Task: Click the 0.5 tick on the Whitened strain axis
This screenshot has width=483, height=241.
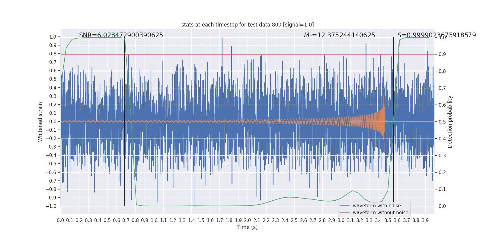Action: point(53,79)
